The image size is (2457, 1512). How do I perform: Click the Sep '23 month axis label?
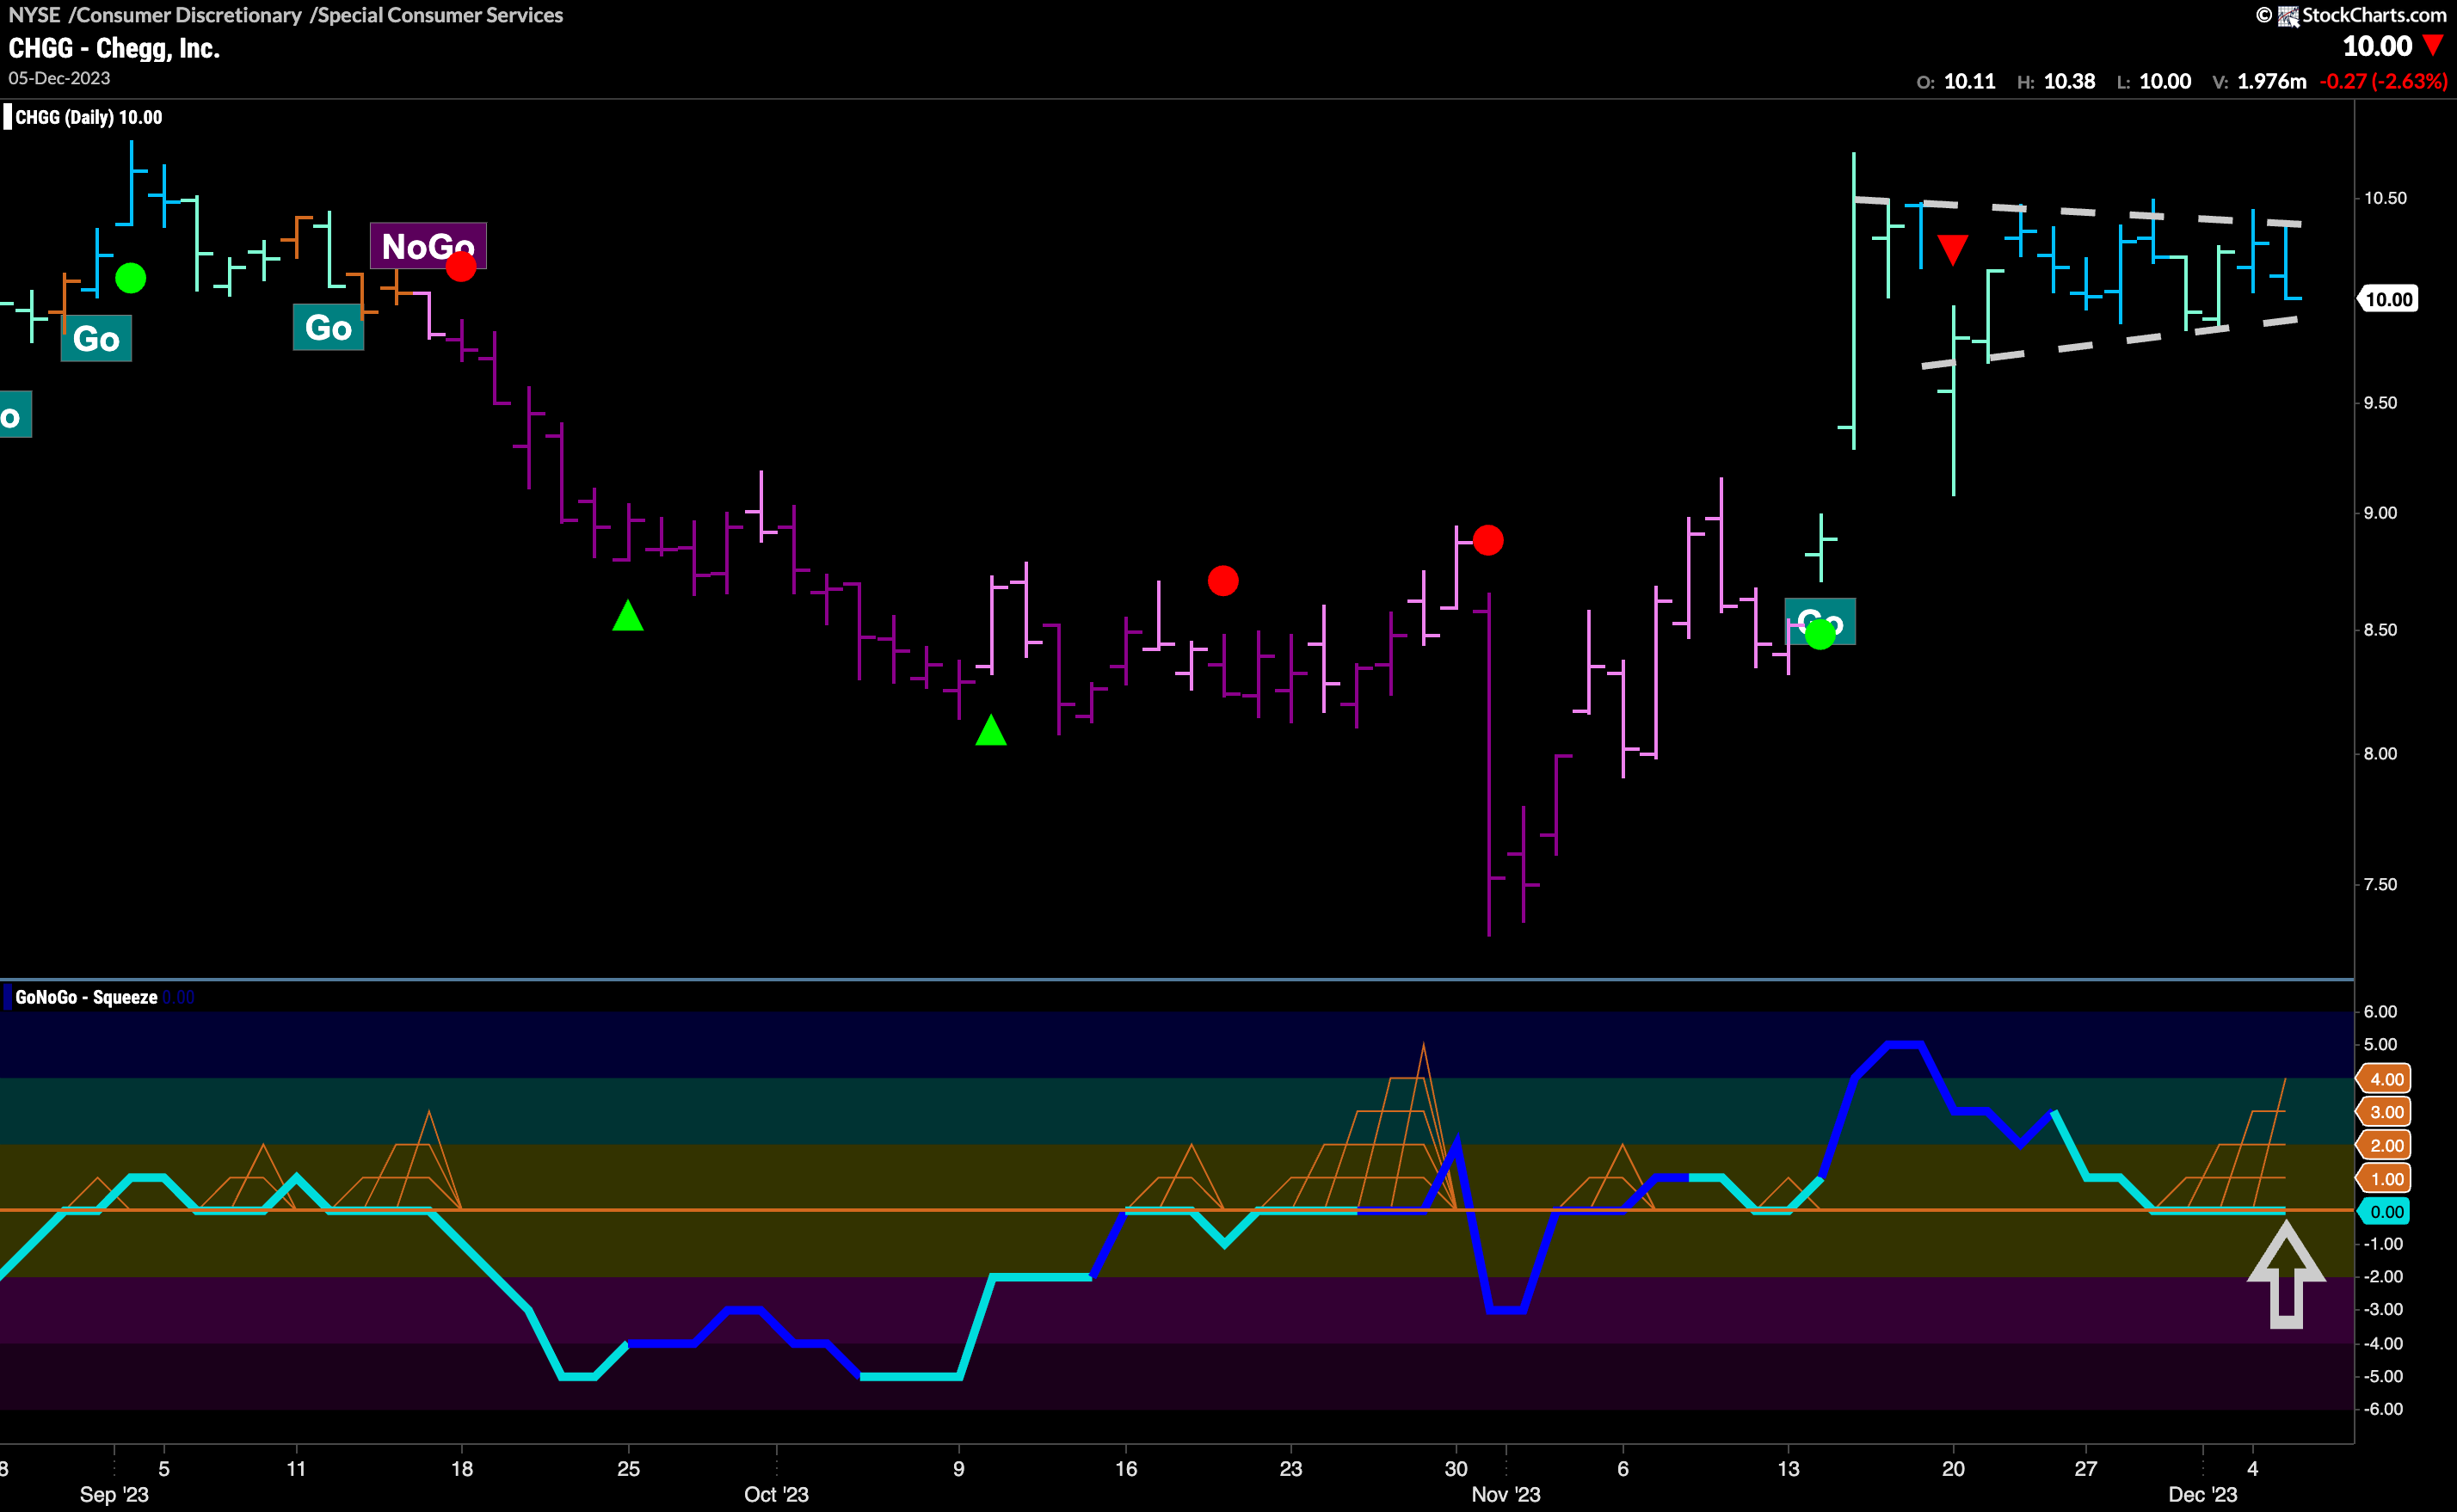click(x=114, y=1494)
